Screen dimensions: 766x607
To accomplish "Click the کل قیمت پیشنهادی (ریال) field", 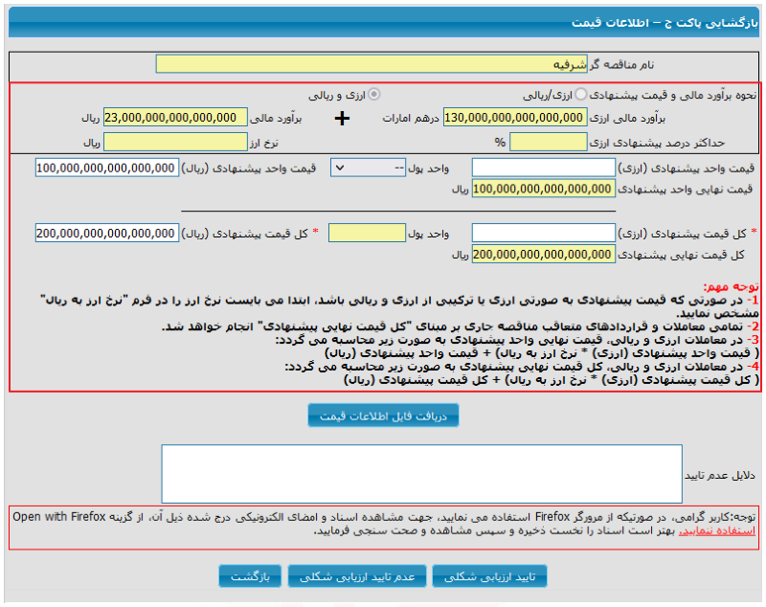I will click(x=107, y=233).
